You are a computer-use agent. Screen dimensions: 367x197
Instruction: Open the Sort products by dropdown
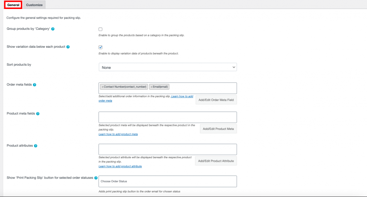(x=168, y=67)
